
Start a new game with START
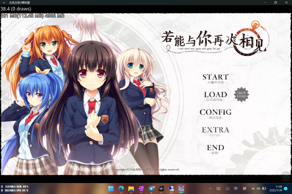(215, 77)
